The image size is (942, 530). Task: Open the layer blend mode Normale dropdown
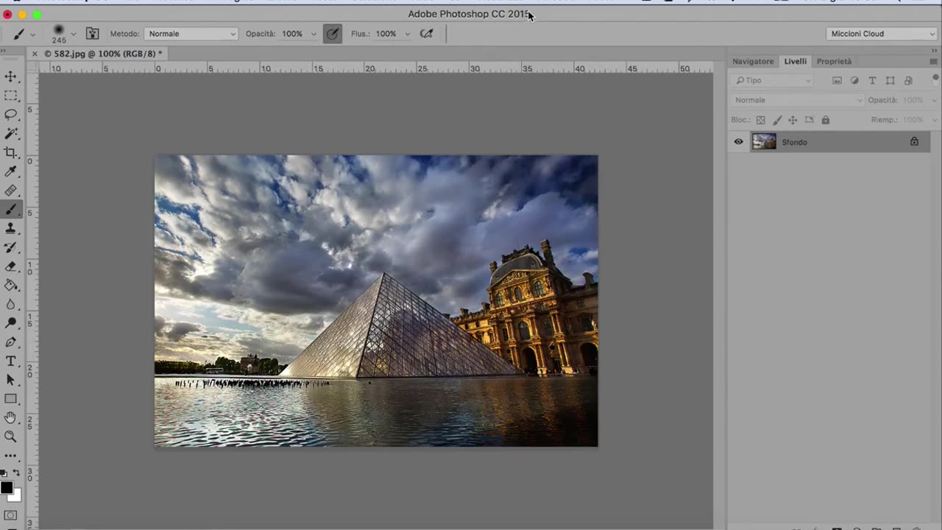[x=798, y=100]
